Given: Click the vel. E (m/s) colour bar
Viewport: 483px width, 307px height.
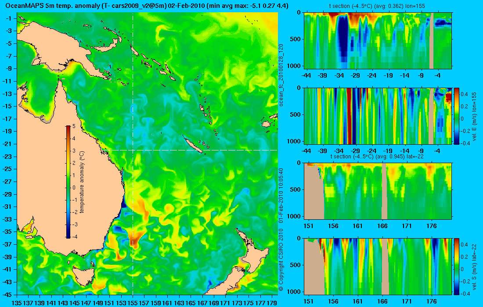Looking at the screenshot, I should tap(457, 116).
